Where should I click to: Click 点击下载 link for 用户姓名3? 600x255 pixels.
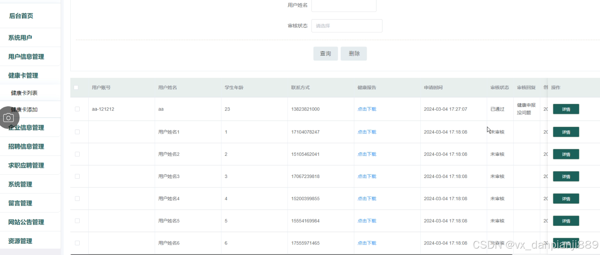(367, 177)
